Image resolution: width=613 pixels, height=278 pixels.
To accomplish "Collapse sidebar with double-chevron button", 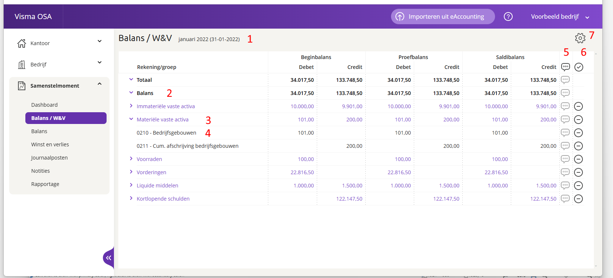I will tap(108, 258).
